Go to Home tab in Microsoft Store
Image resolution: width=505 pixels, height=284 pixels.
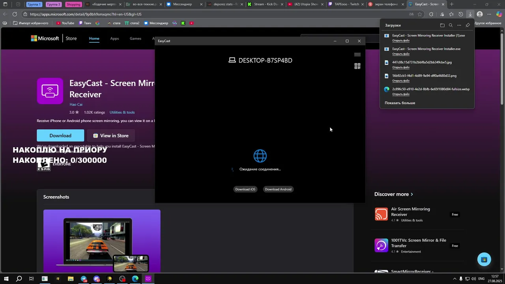(94, 38)
